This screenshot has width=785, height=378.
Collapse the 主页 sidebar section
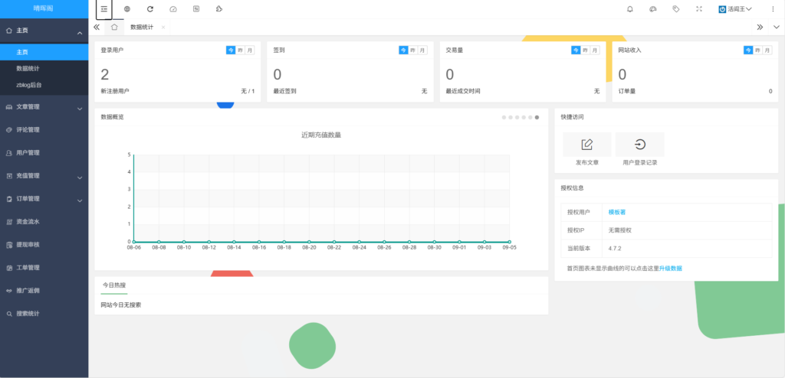tap(44, 31)
